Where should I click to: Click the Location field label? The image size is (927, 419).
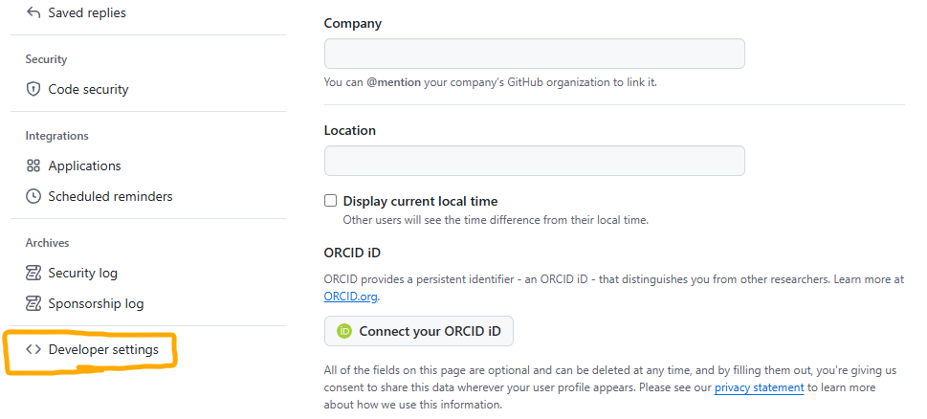coord(350,131)
